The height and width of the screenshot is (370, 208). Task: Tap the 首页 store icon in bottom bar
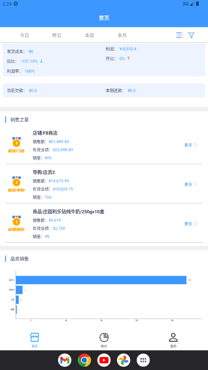pyautogui.click(x=34, y=338)
